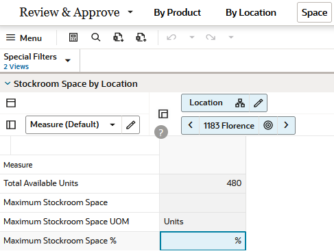The width and height of the screenshot is (334, 251).
Task: Click the search magnifier icon
Action: click(96, 37)
